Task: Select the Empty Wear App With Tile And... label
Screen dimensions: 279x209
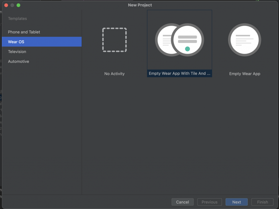Action: tap(179, 73)
